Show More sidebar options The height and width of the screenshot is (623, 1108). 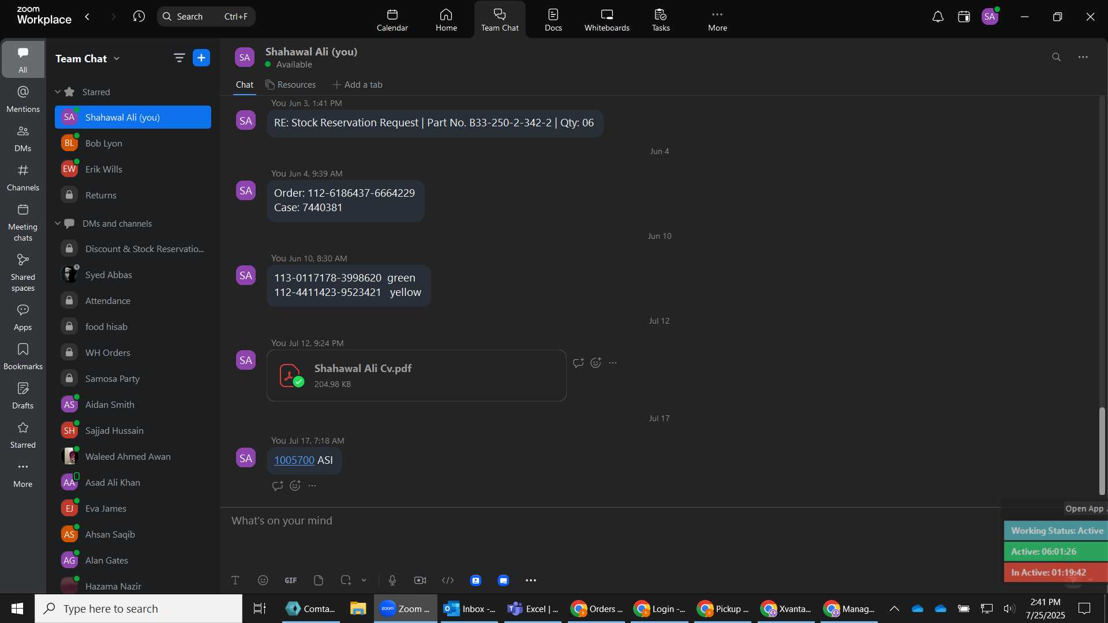click(x=23, y=474)
